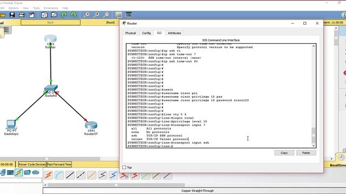Click the Fast Forward Time button

pos(59,164)
